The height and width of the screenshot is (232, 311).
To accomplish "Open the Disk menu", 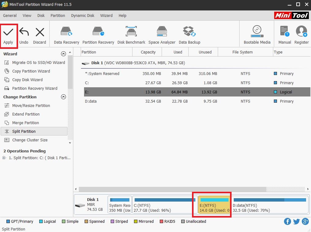I will 41,15.
